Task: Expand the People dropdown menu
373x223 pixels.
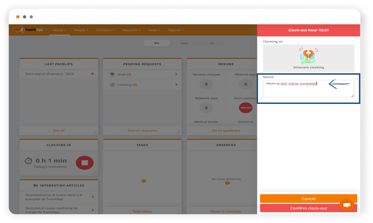Action: (81, 30)
